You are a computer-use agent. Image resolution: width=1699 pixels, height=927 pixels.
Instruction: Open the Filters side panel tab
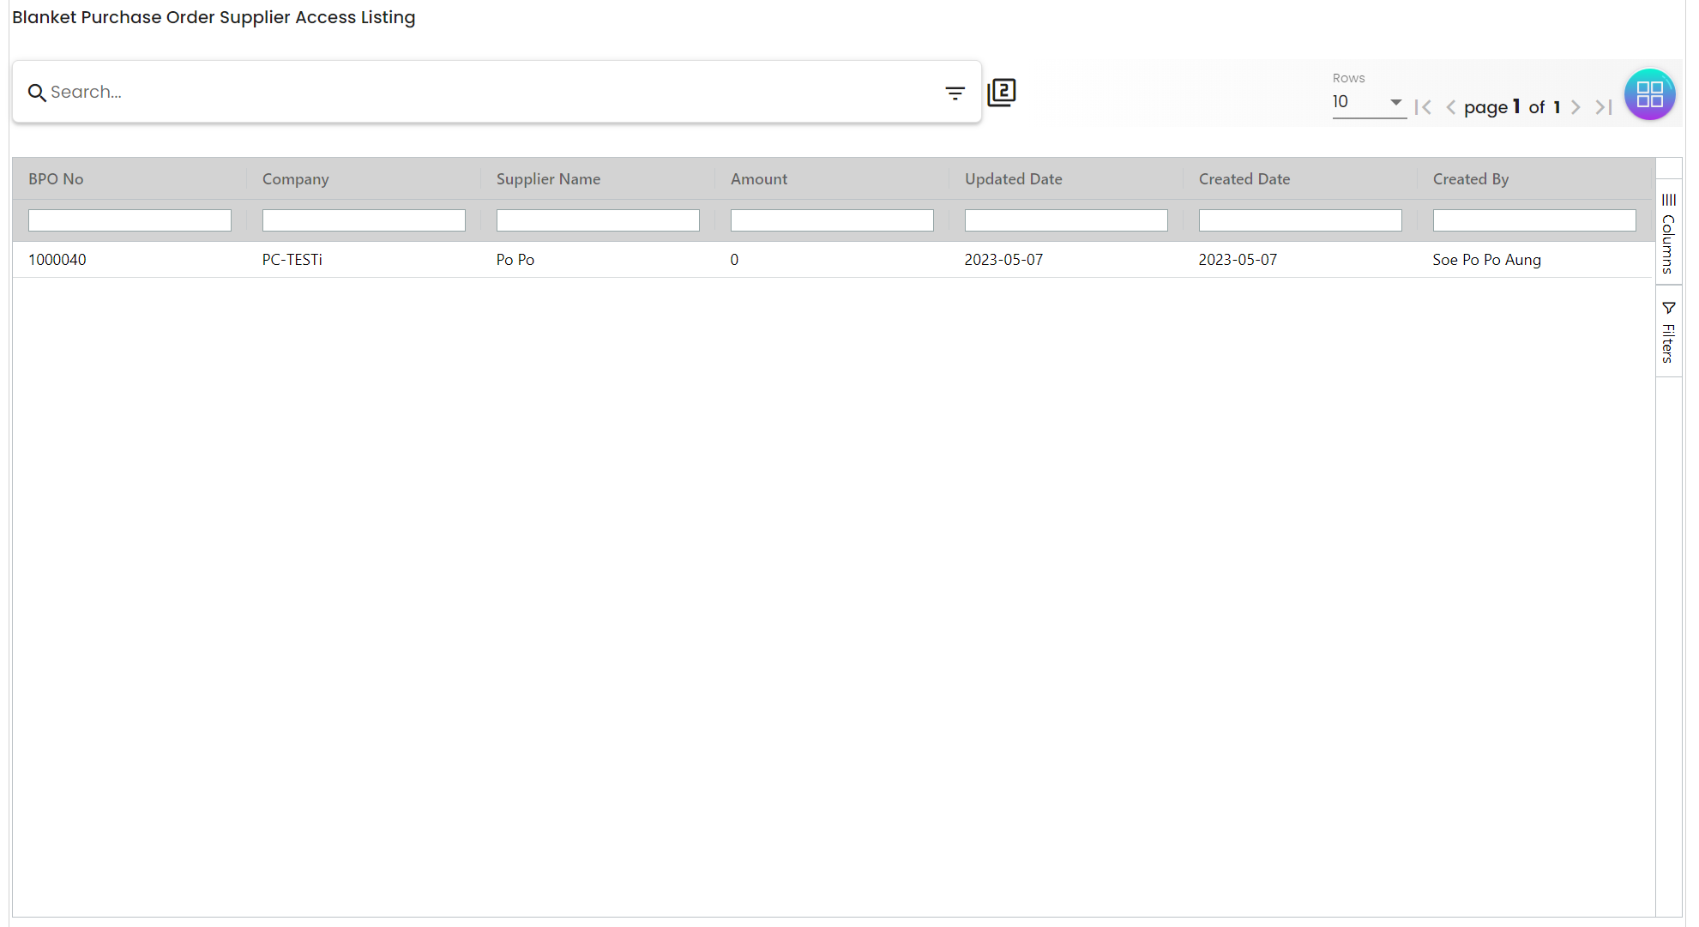[1668, 332]
